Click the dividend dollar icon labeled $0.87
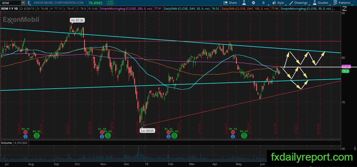Screen dimensions: 357x167 [x=244, y=136]
